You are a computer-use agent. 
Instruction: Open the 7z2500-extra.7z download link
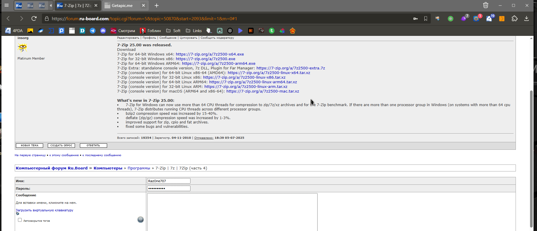click(291, 68)
